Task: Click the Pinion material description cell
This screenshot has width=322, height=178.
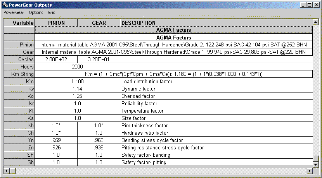Action: coord(173,45)
